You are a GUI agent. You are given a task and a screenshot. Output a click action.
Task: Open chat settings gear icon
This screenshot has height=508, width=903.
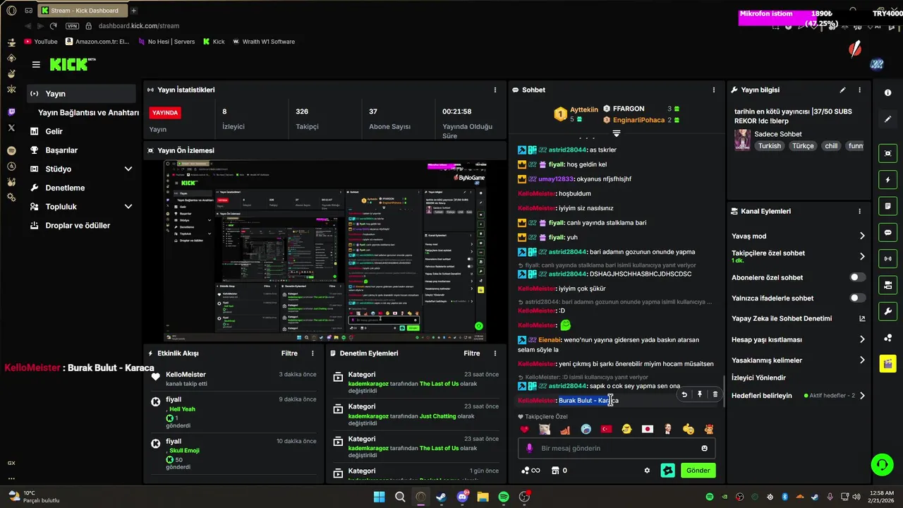[x=647, y=471]
